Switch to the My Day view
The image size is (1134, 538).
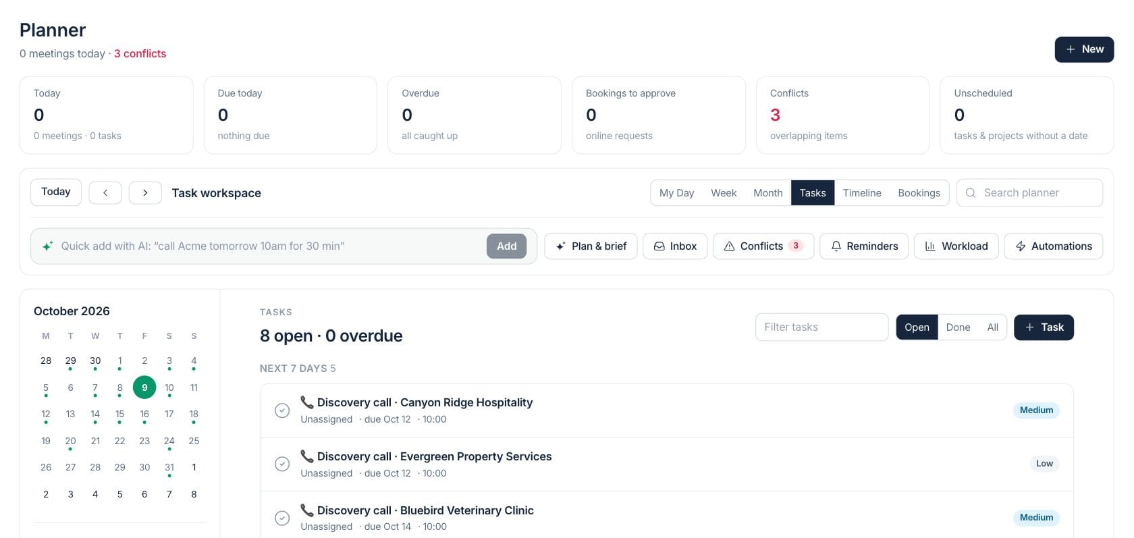click(x=676, y=193)
